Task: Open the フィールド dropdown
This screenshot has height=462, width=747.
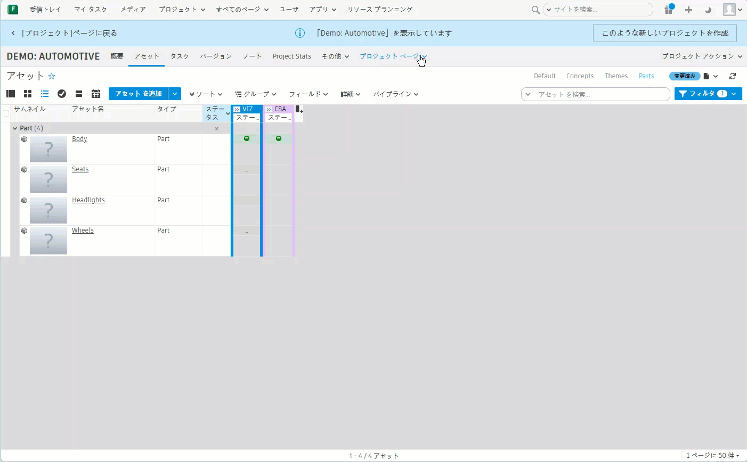Action: (x=308, y=94)
